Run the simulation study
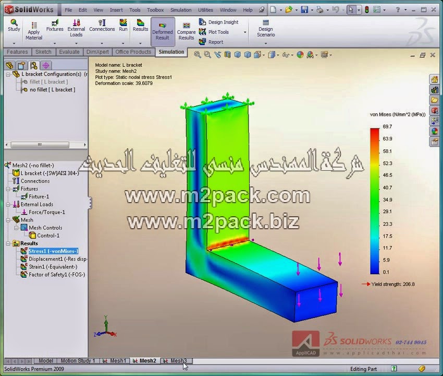The image size is (443, 376). 123,25
